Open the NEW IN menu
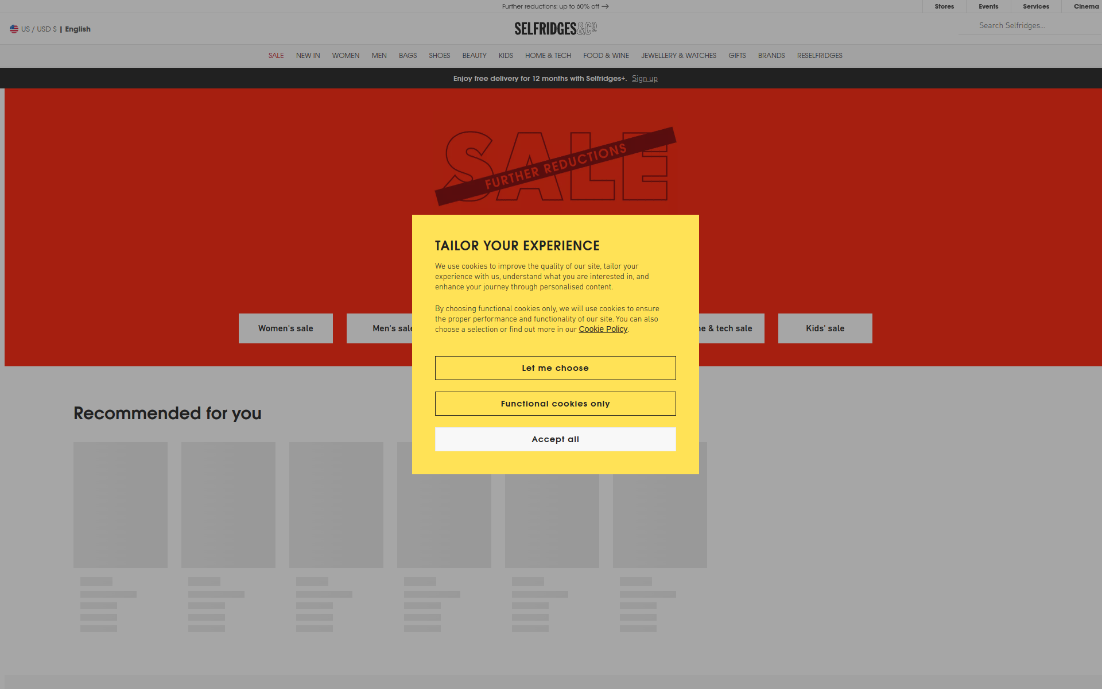Image resolution: width=1102 pixels, height=689 pixels. (x=308, y=56)
